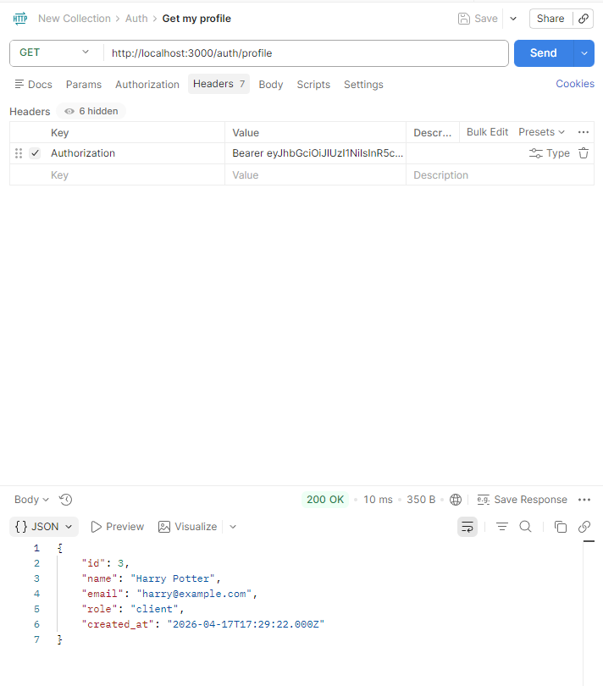Open the Presets dropdown
Screen dimensions: 603x686
[541, 132]
